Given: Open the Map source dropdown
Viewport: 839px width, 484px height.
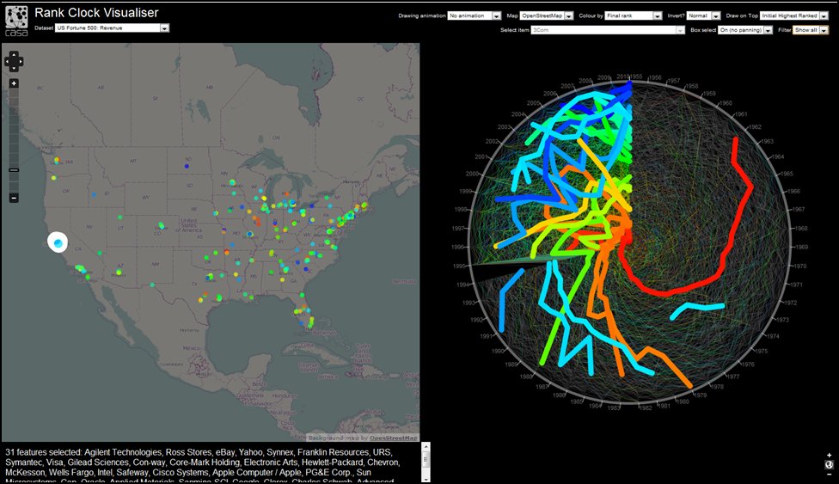Looking at the screenshot, I should (547, 16).
